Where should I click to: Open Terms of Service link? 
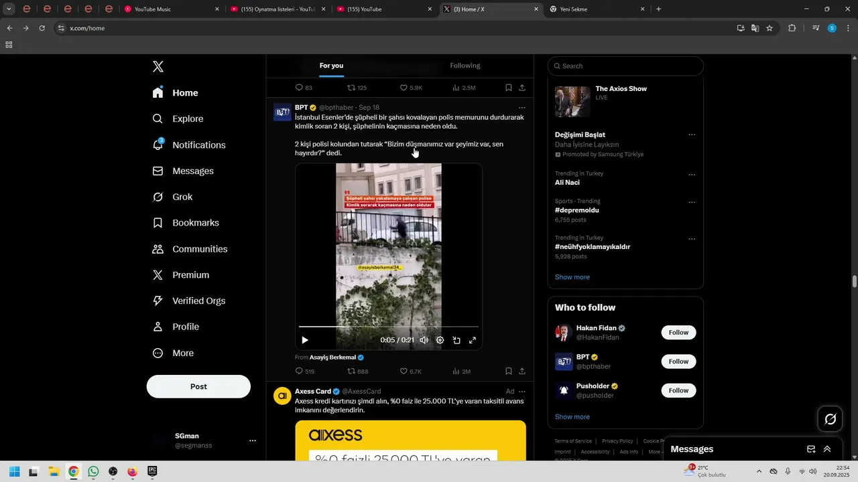(573, 441)
